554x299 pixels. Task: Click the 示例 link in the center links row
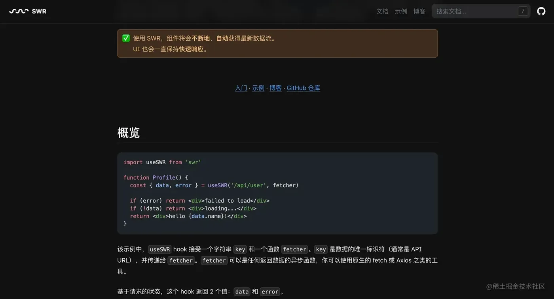point(258,88)
